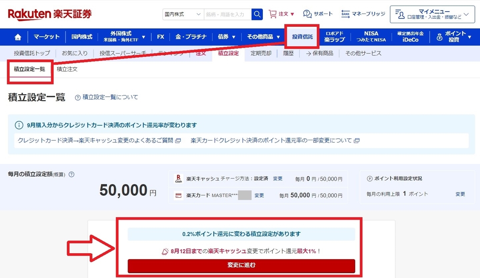Expand the マイメニュー dropdown
The width and height of the screenshot is (480, 278).
pyautogui.click(x=466, y=14)
